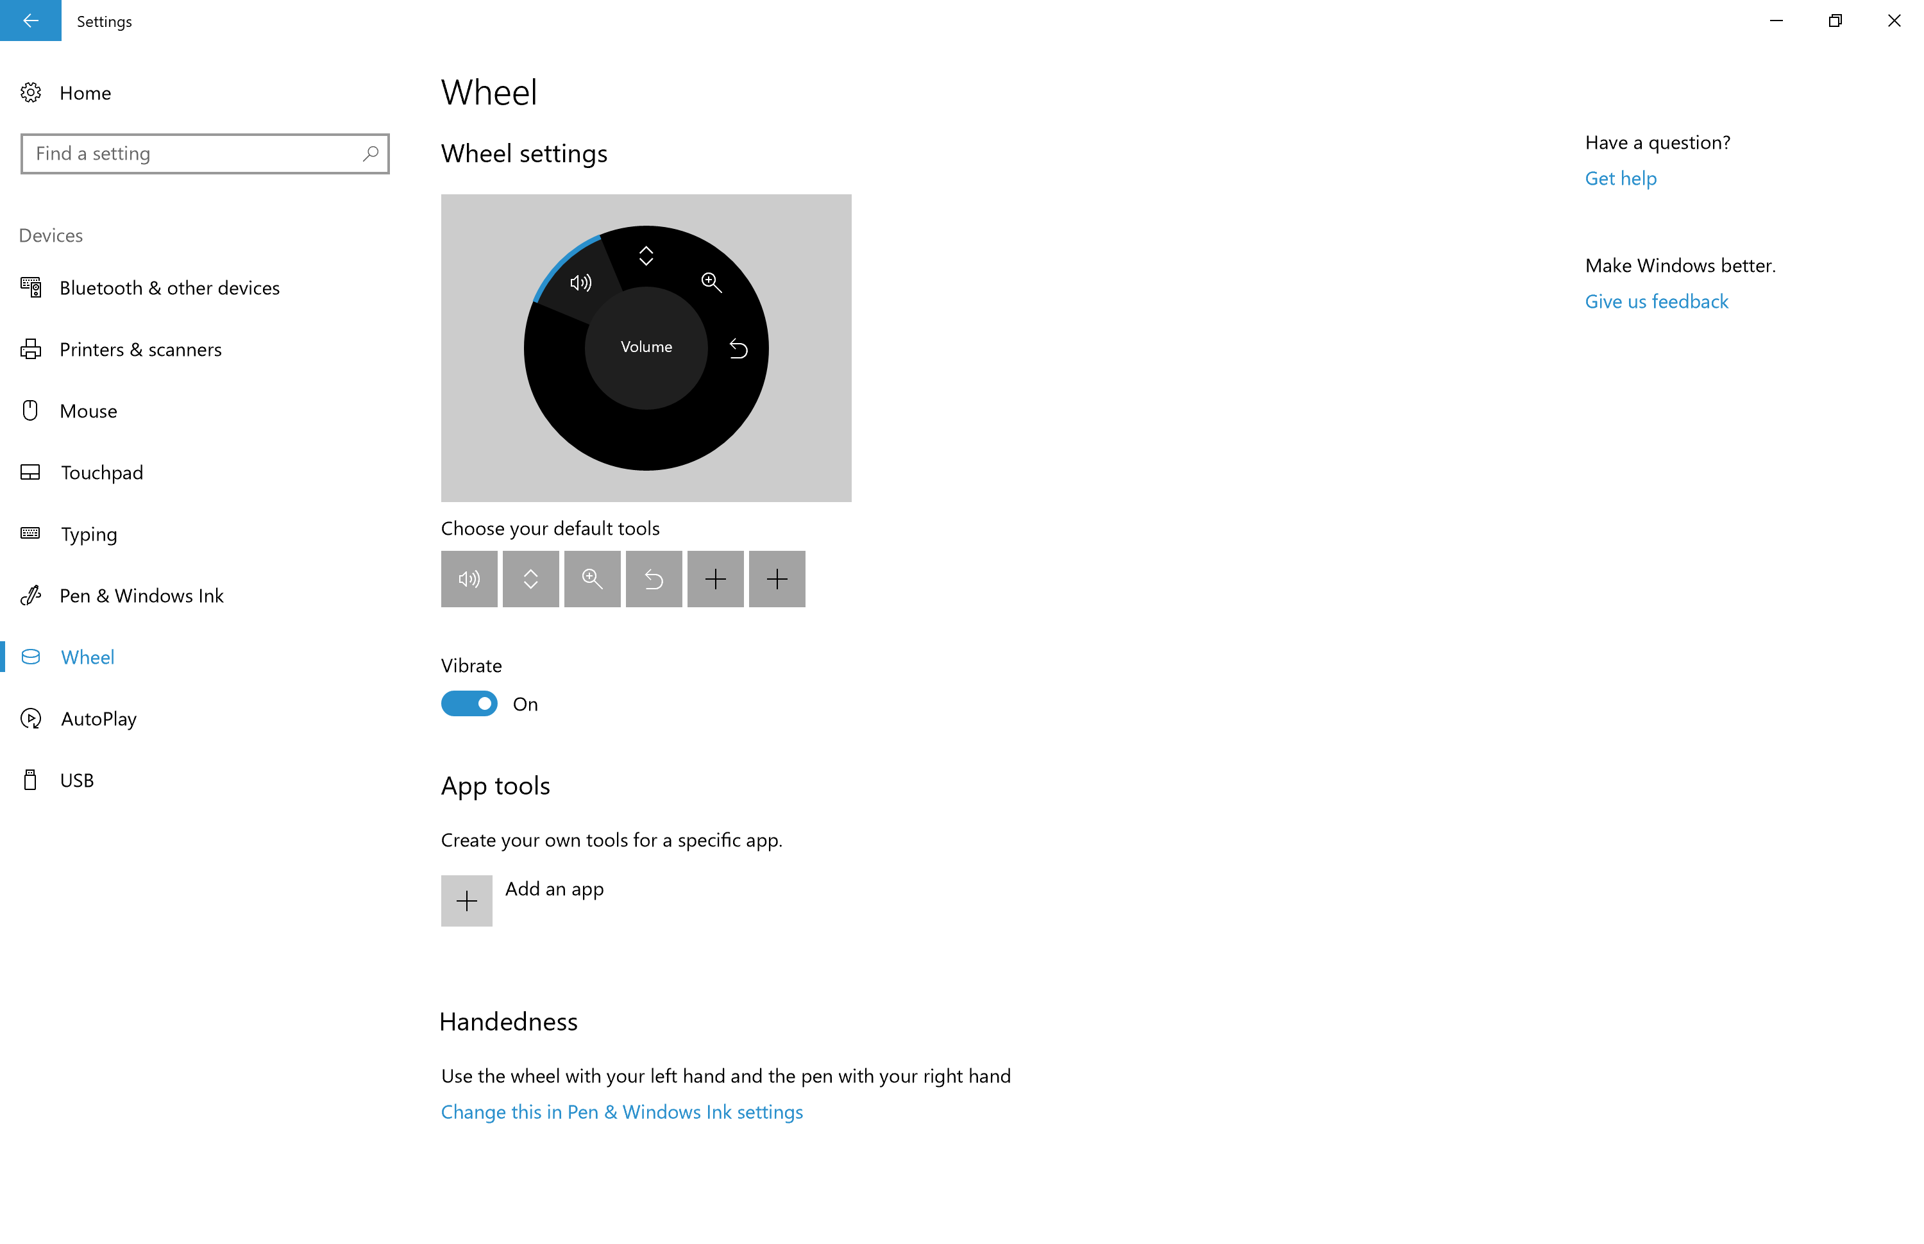Click the second plus/add tool slot
Viewport: 1924px width, 1244px height.
click(x=775, y=578)
